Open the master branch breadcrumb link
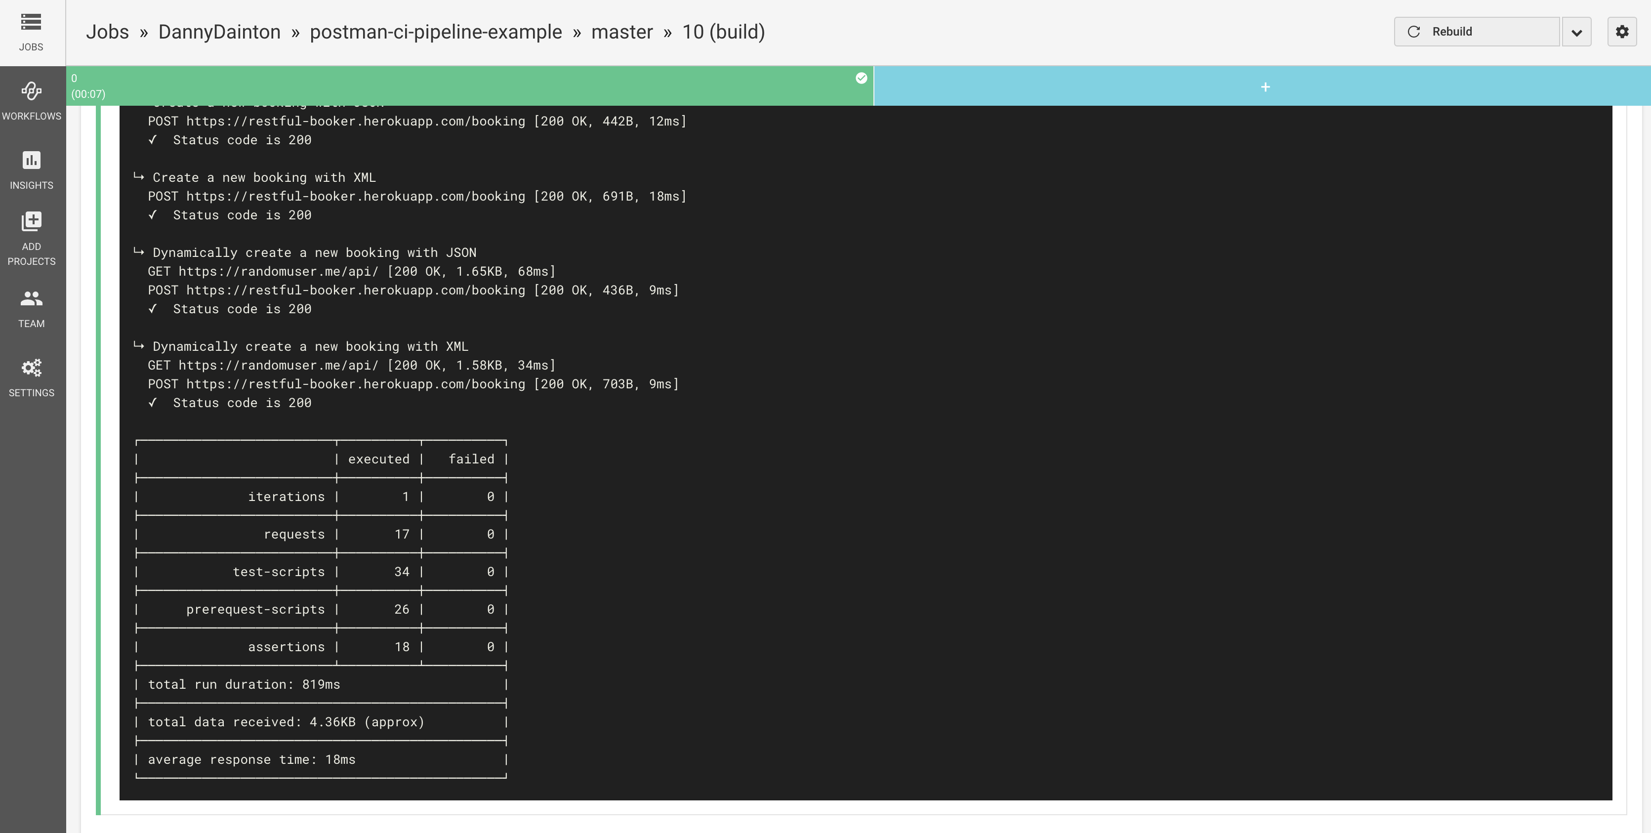Viewport: 1651px width, 833px height. [x=621, y=32]
